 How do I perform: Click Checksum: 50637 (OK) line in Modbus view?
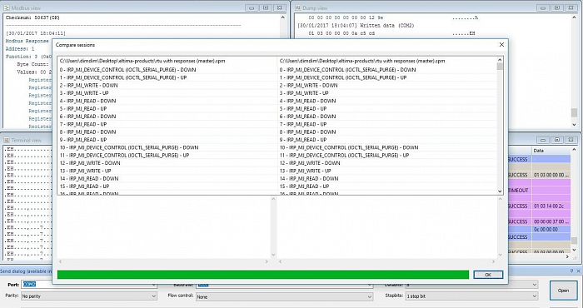32,17
